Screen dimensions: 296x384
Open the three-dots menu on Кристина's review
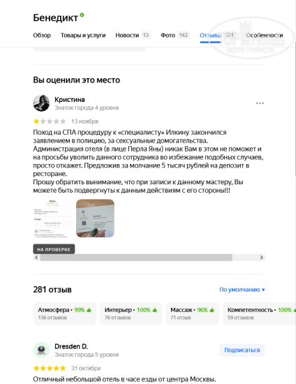[260, 103]
